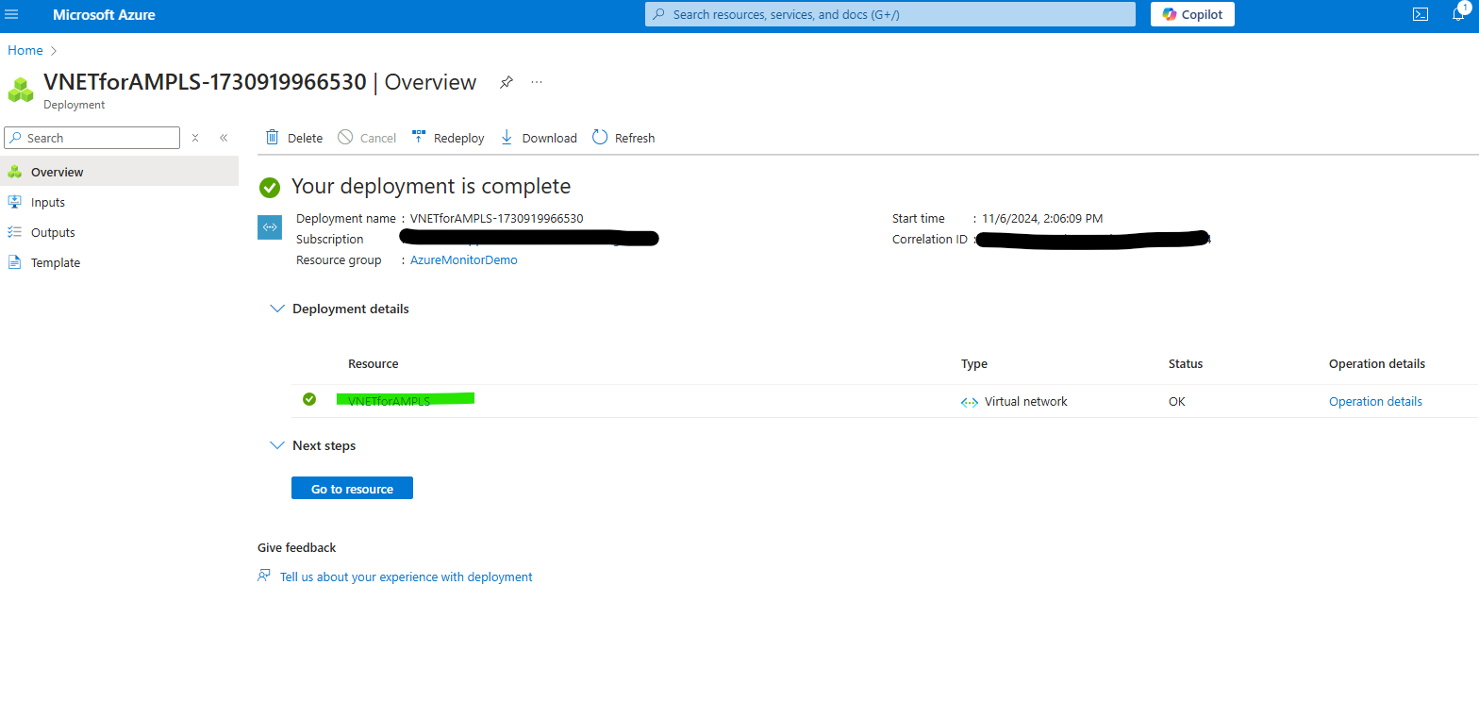Screen dimensions: 1479x702
Task: Clear the sidebar search with X icon
Action: click(x=195, y=138)
